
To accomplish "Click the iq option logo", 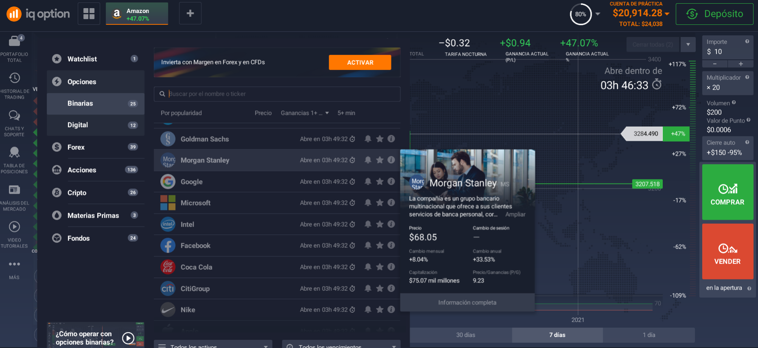I will coord(38,14).
